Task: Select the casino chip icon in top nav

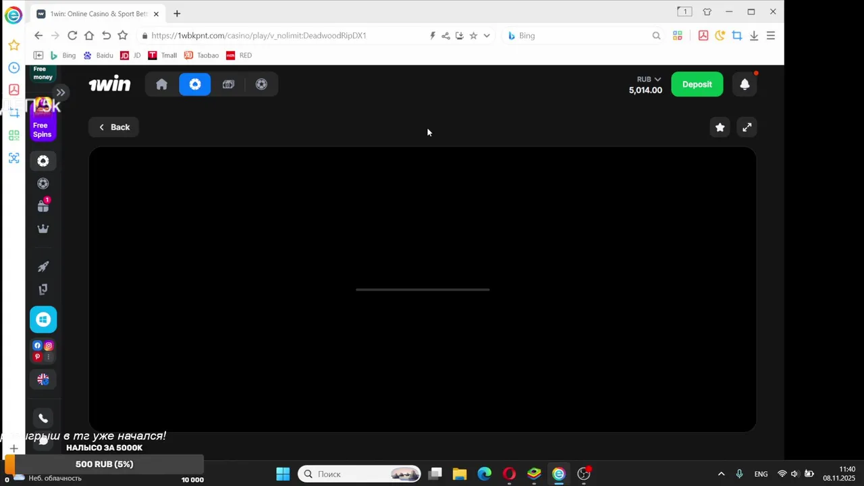Action: [195, 84]
